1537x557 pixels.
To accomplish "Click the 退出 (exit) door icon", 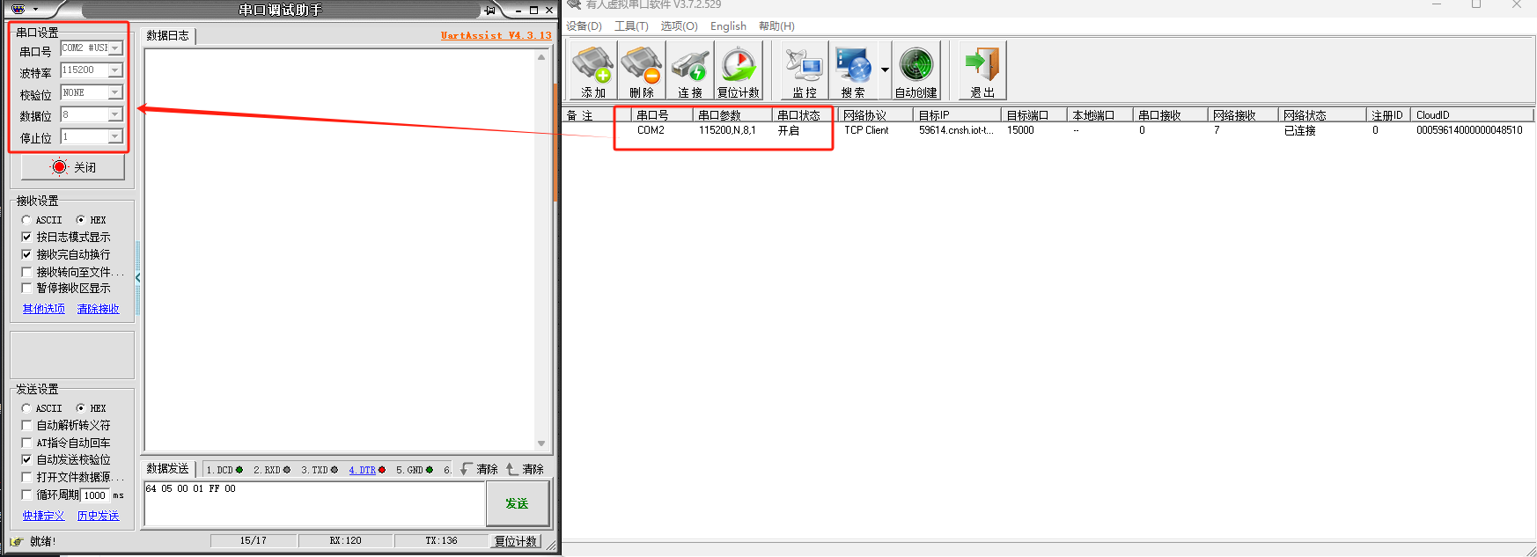I will pyautogui.click(x=982, y=70).
